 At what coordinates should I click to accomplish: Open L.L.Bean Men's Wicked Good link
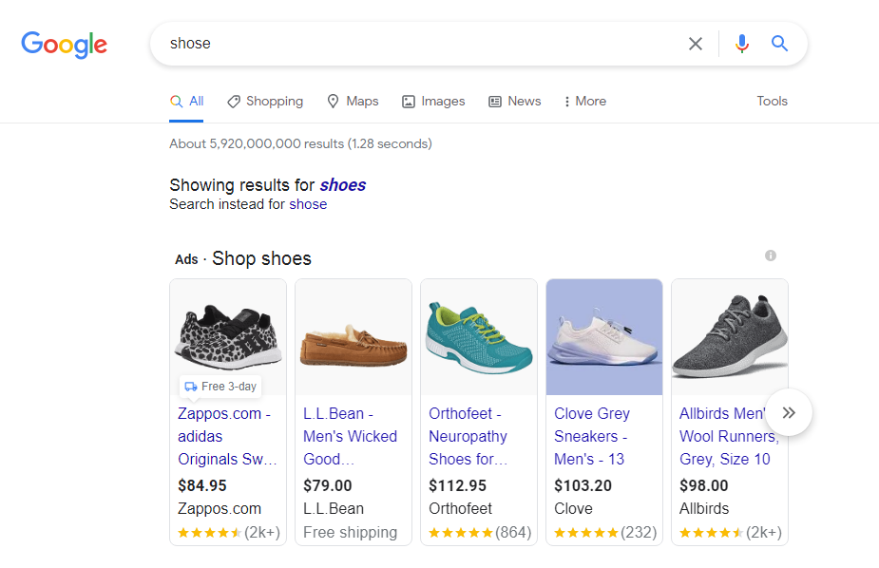click(x=351, y=436)
